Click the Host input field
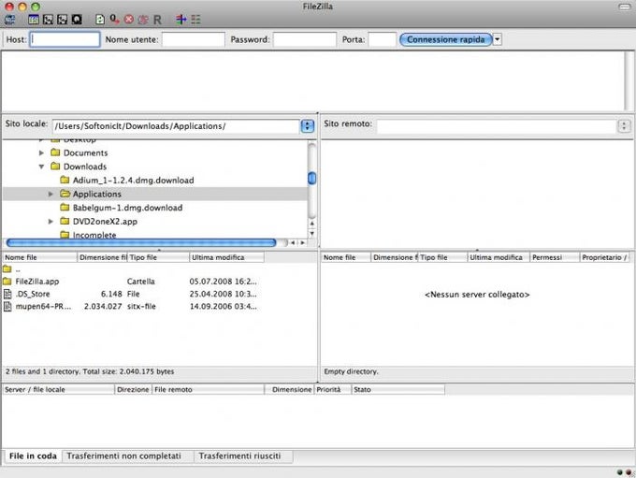The width and height of the screenshot is (636, 478). tap(65, 40)
